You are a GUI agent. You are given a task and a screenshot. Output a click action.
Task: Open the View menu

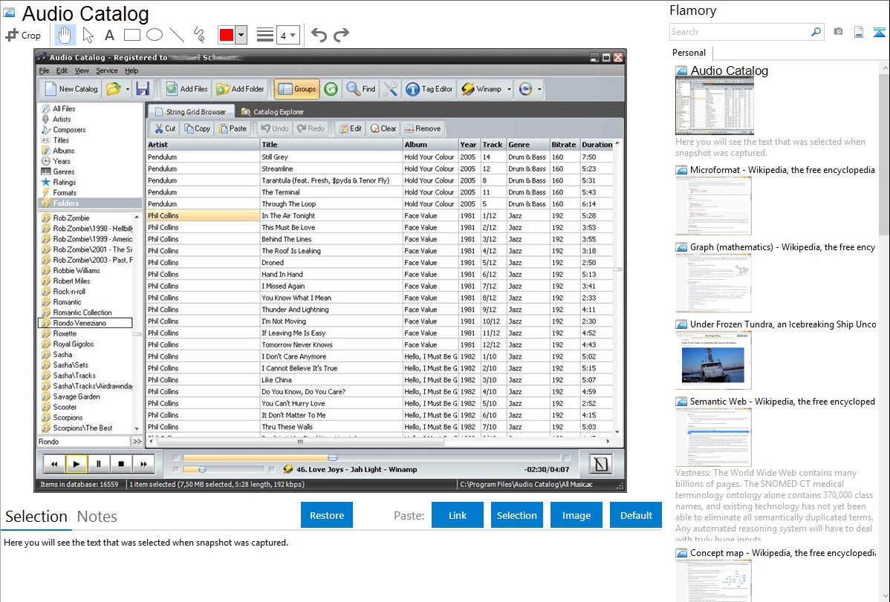(x=82, y=71)
